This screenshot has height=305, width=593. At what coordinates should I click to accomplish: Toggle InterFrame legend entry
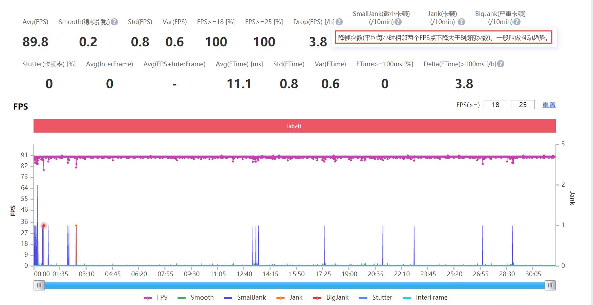425,298
